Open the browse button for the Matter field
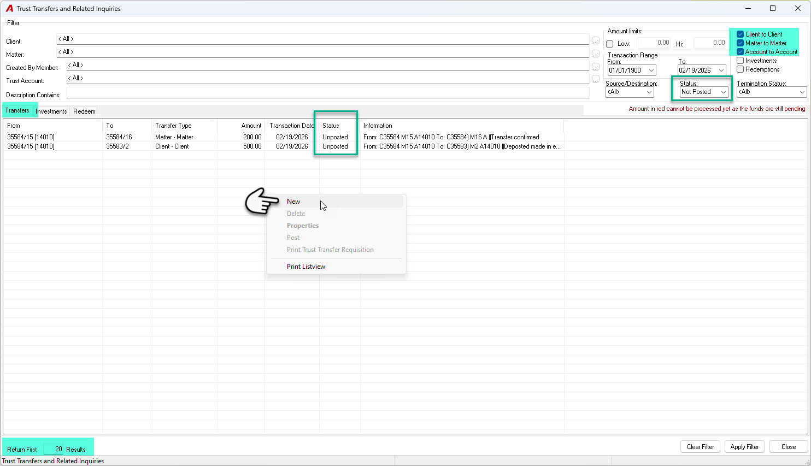This screenshot has width=811, height=466. click(x=596, y=54)
